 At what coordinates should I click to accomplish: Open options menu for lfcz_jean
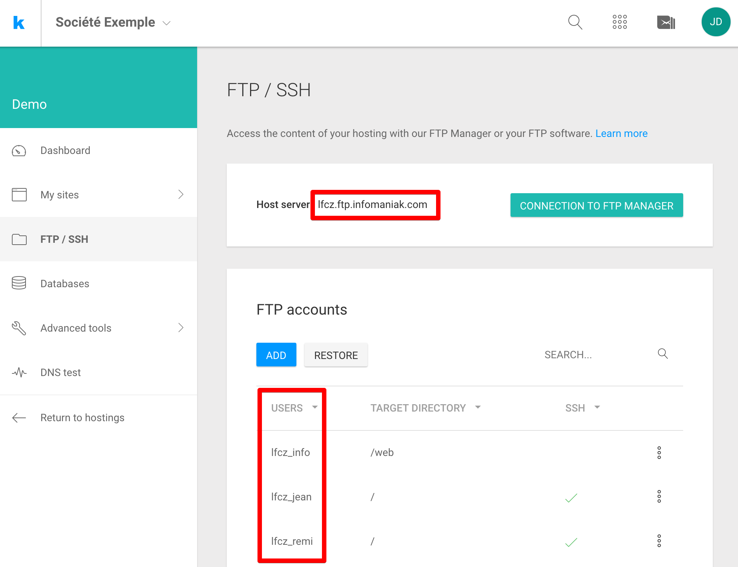[x=659, y=497]
